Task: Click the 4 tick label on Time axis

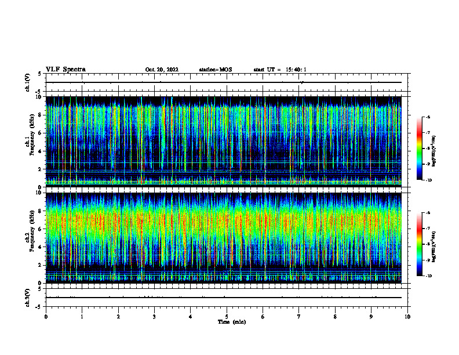Action: [191, 317]
